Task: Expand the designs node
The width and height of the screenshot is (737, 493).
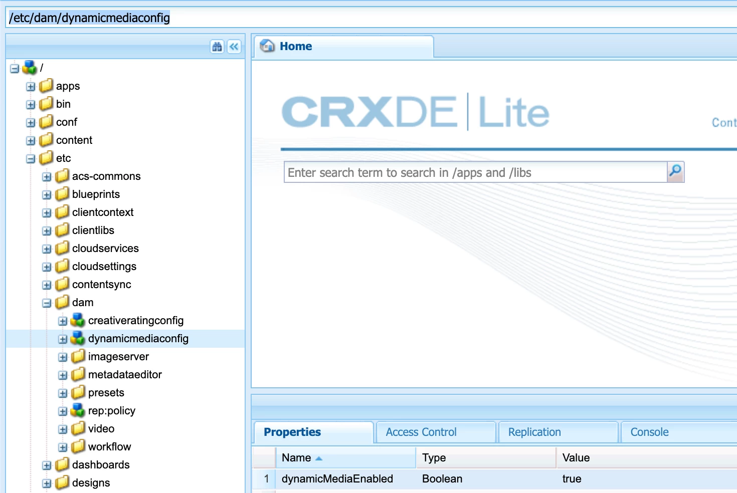Action: pos(47,483)
